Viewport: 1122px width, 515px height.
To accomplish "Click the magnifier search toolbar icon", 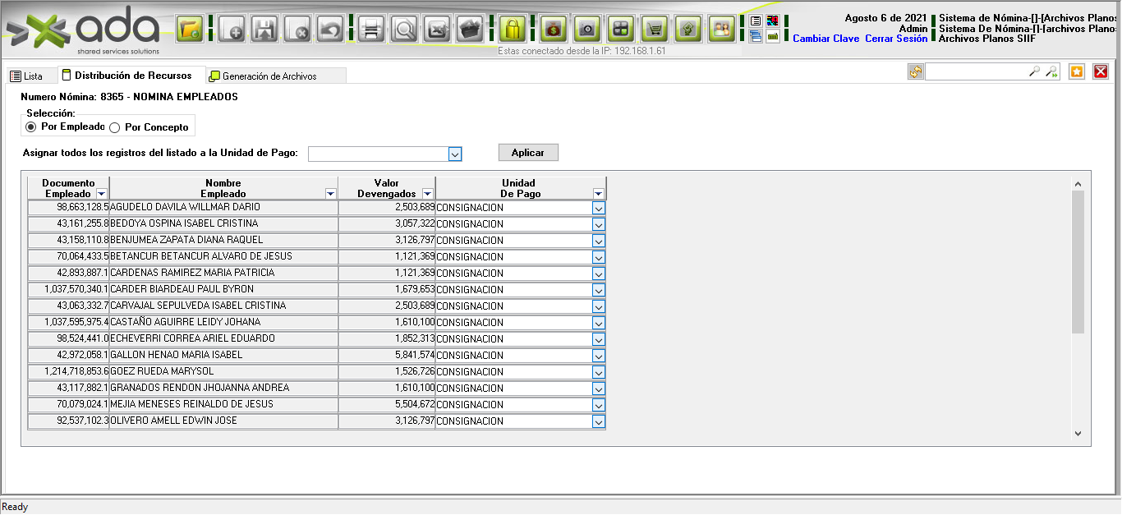I will tap(404, 30).
